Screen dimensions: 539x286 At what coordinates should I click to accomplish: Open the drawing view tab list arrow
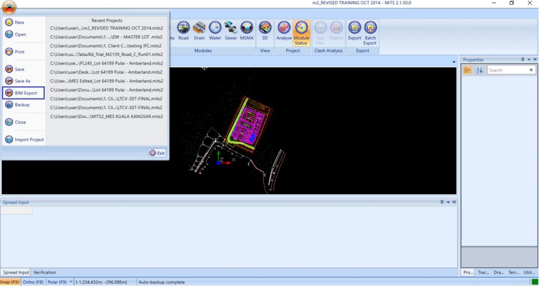point(454,62)
